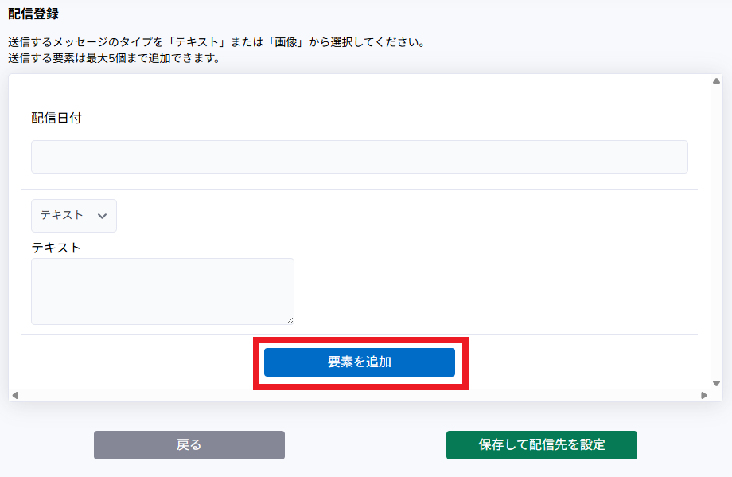Screen dimensions: 732x477
Task: Click the 配信登録 page heading
Action: coord(33,14)
